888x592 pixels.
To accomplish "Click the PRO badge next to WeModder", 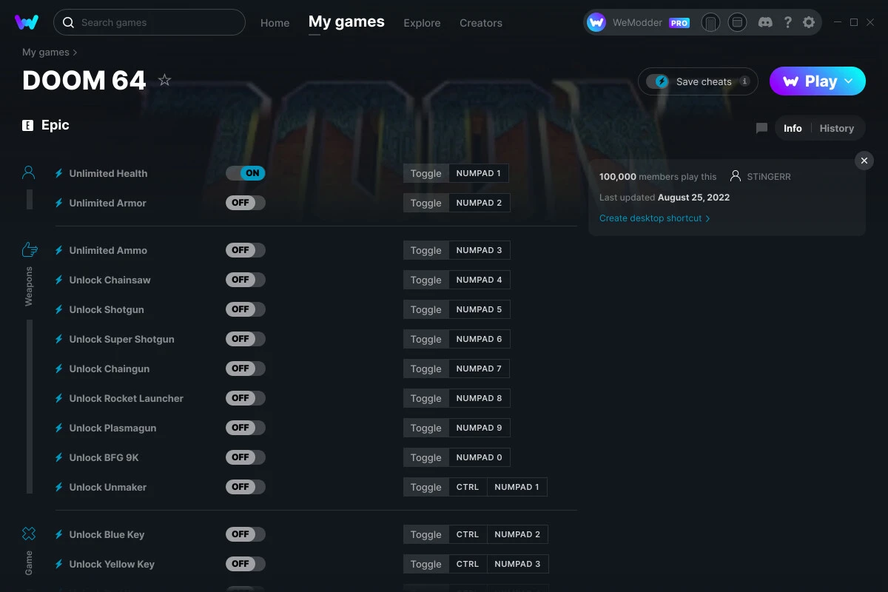I will 679,23.
